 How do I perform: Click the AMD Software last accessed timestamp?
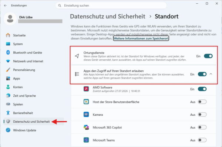point(117,91)
